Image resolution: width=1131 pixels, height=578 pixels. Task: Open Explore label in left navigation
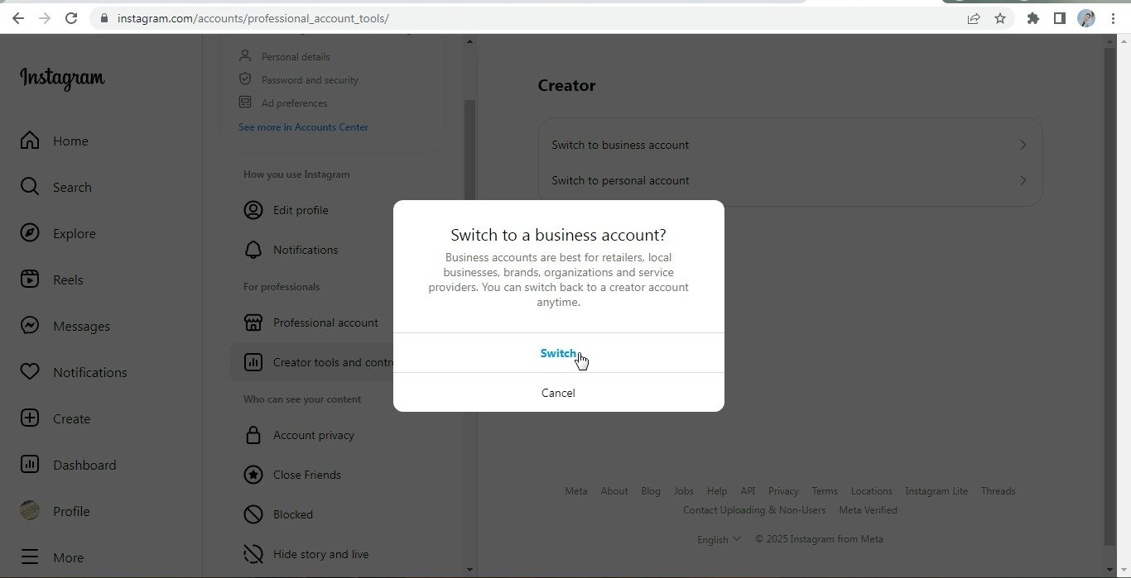(75, 234)
